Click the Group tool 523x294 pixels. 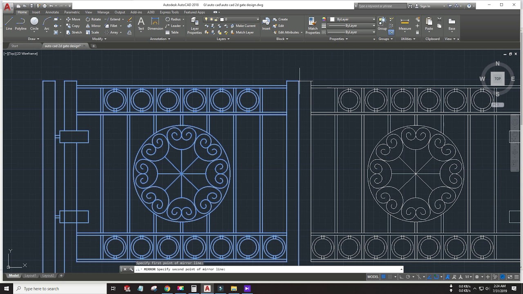382,24
